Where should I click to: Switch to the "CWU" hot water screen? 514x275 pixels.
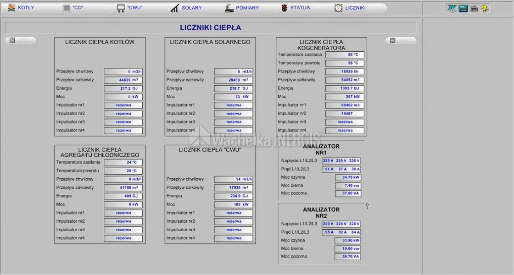130,8
